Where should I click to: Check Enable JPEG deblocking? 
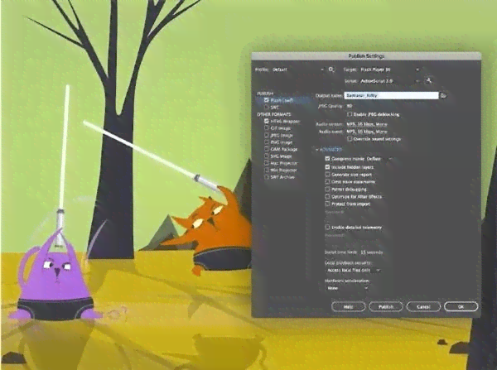350,114
